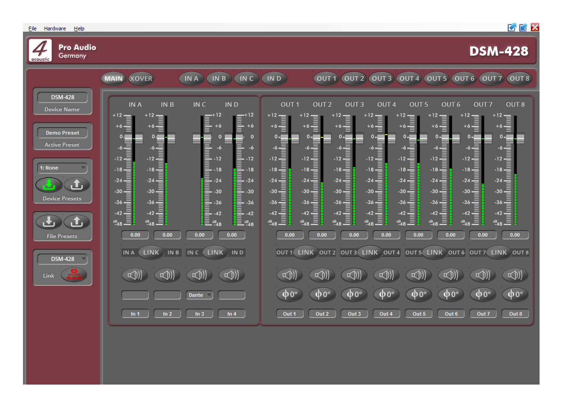Open the OUT 5 tab

(437, 79)
